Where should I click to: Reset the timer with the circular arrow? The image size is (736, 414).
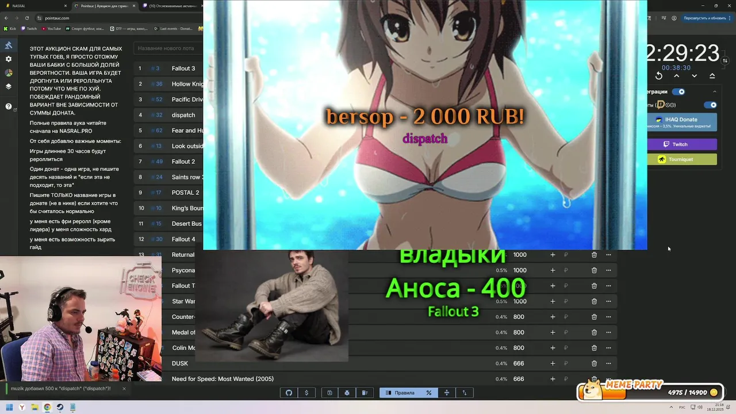pos(659,76)
